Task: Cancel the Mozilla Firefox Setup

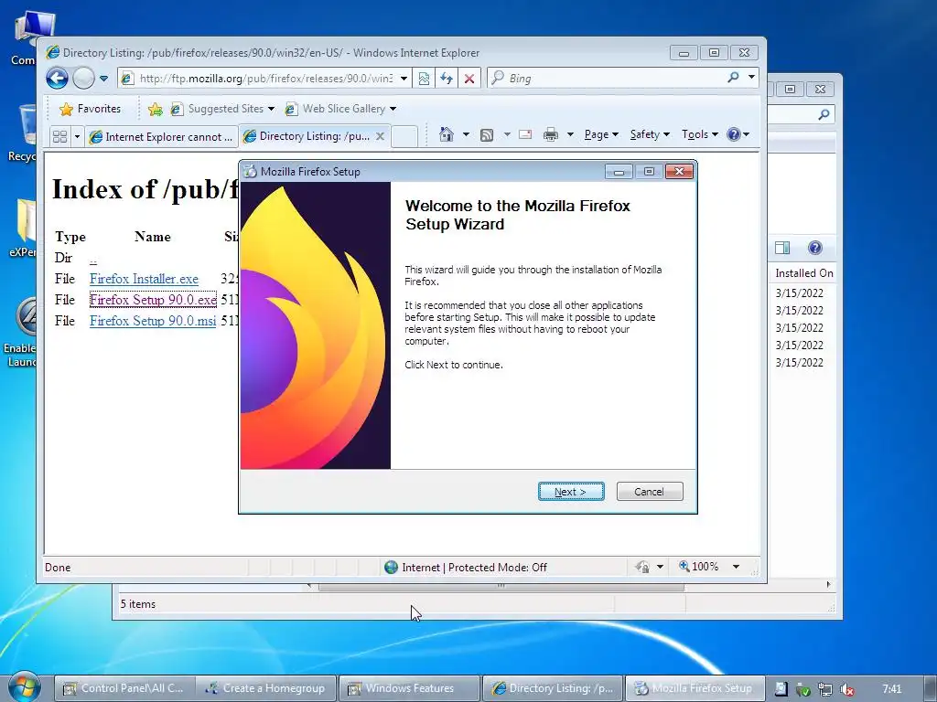Action: click(649, 491)
